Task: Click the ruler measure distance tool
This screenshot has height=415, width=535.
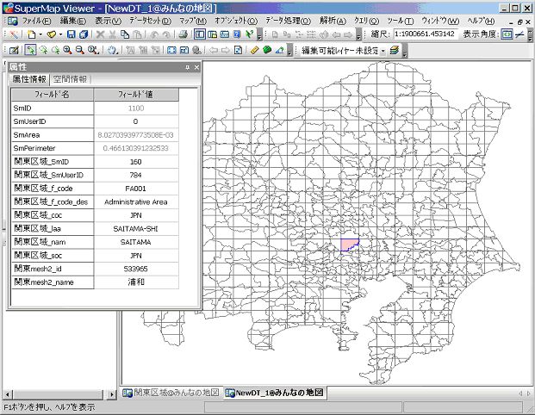Action: [254, 50]
